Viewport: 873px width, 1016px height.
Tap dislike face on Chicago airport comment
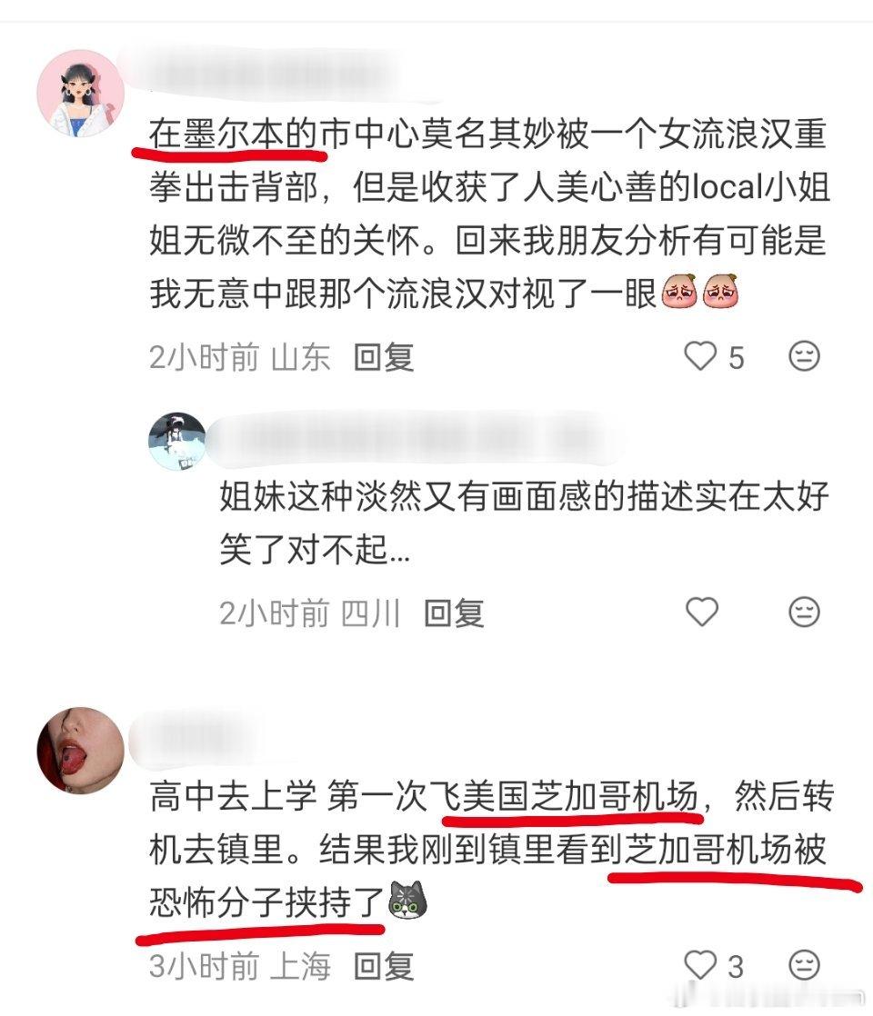coord(804,965)
